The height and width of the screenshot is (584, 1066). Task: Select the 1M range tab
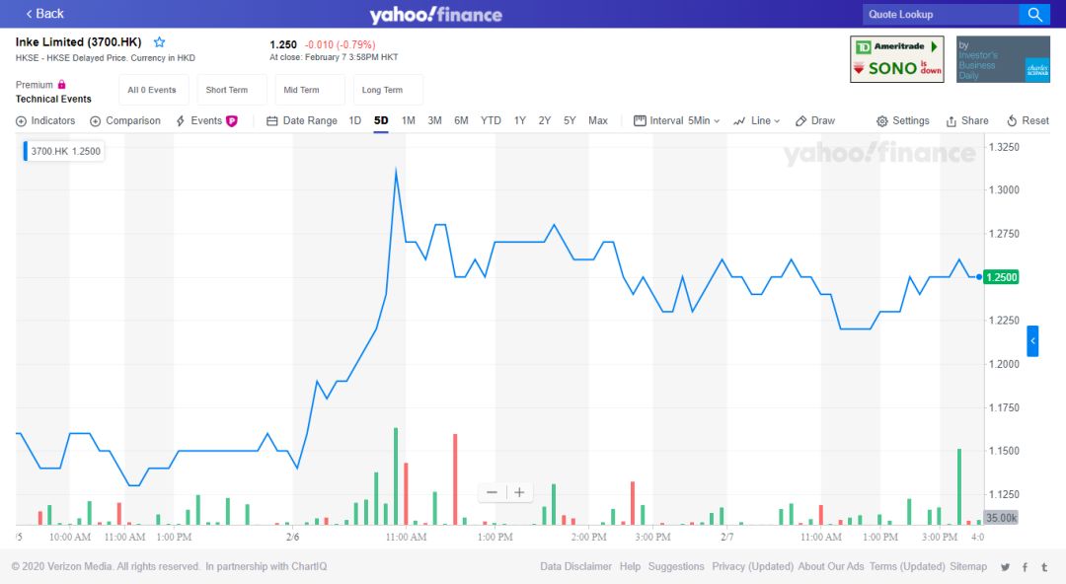pos(408,121)
